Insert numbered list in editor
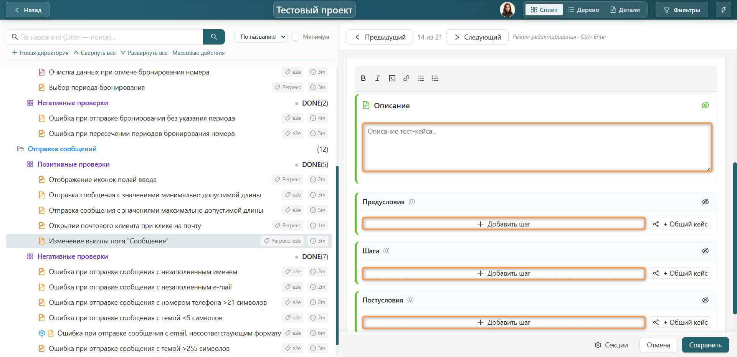The width and height of the screenshot is (737, 357). [x=435, y=78]
